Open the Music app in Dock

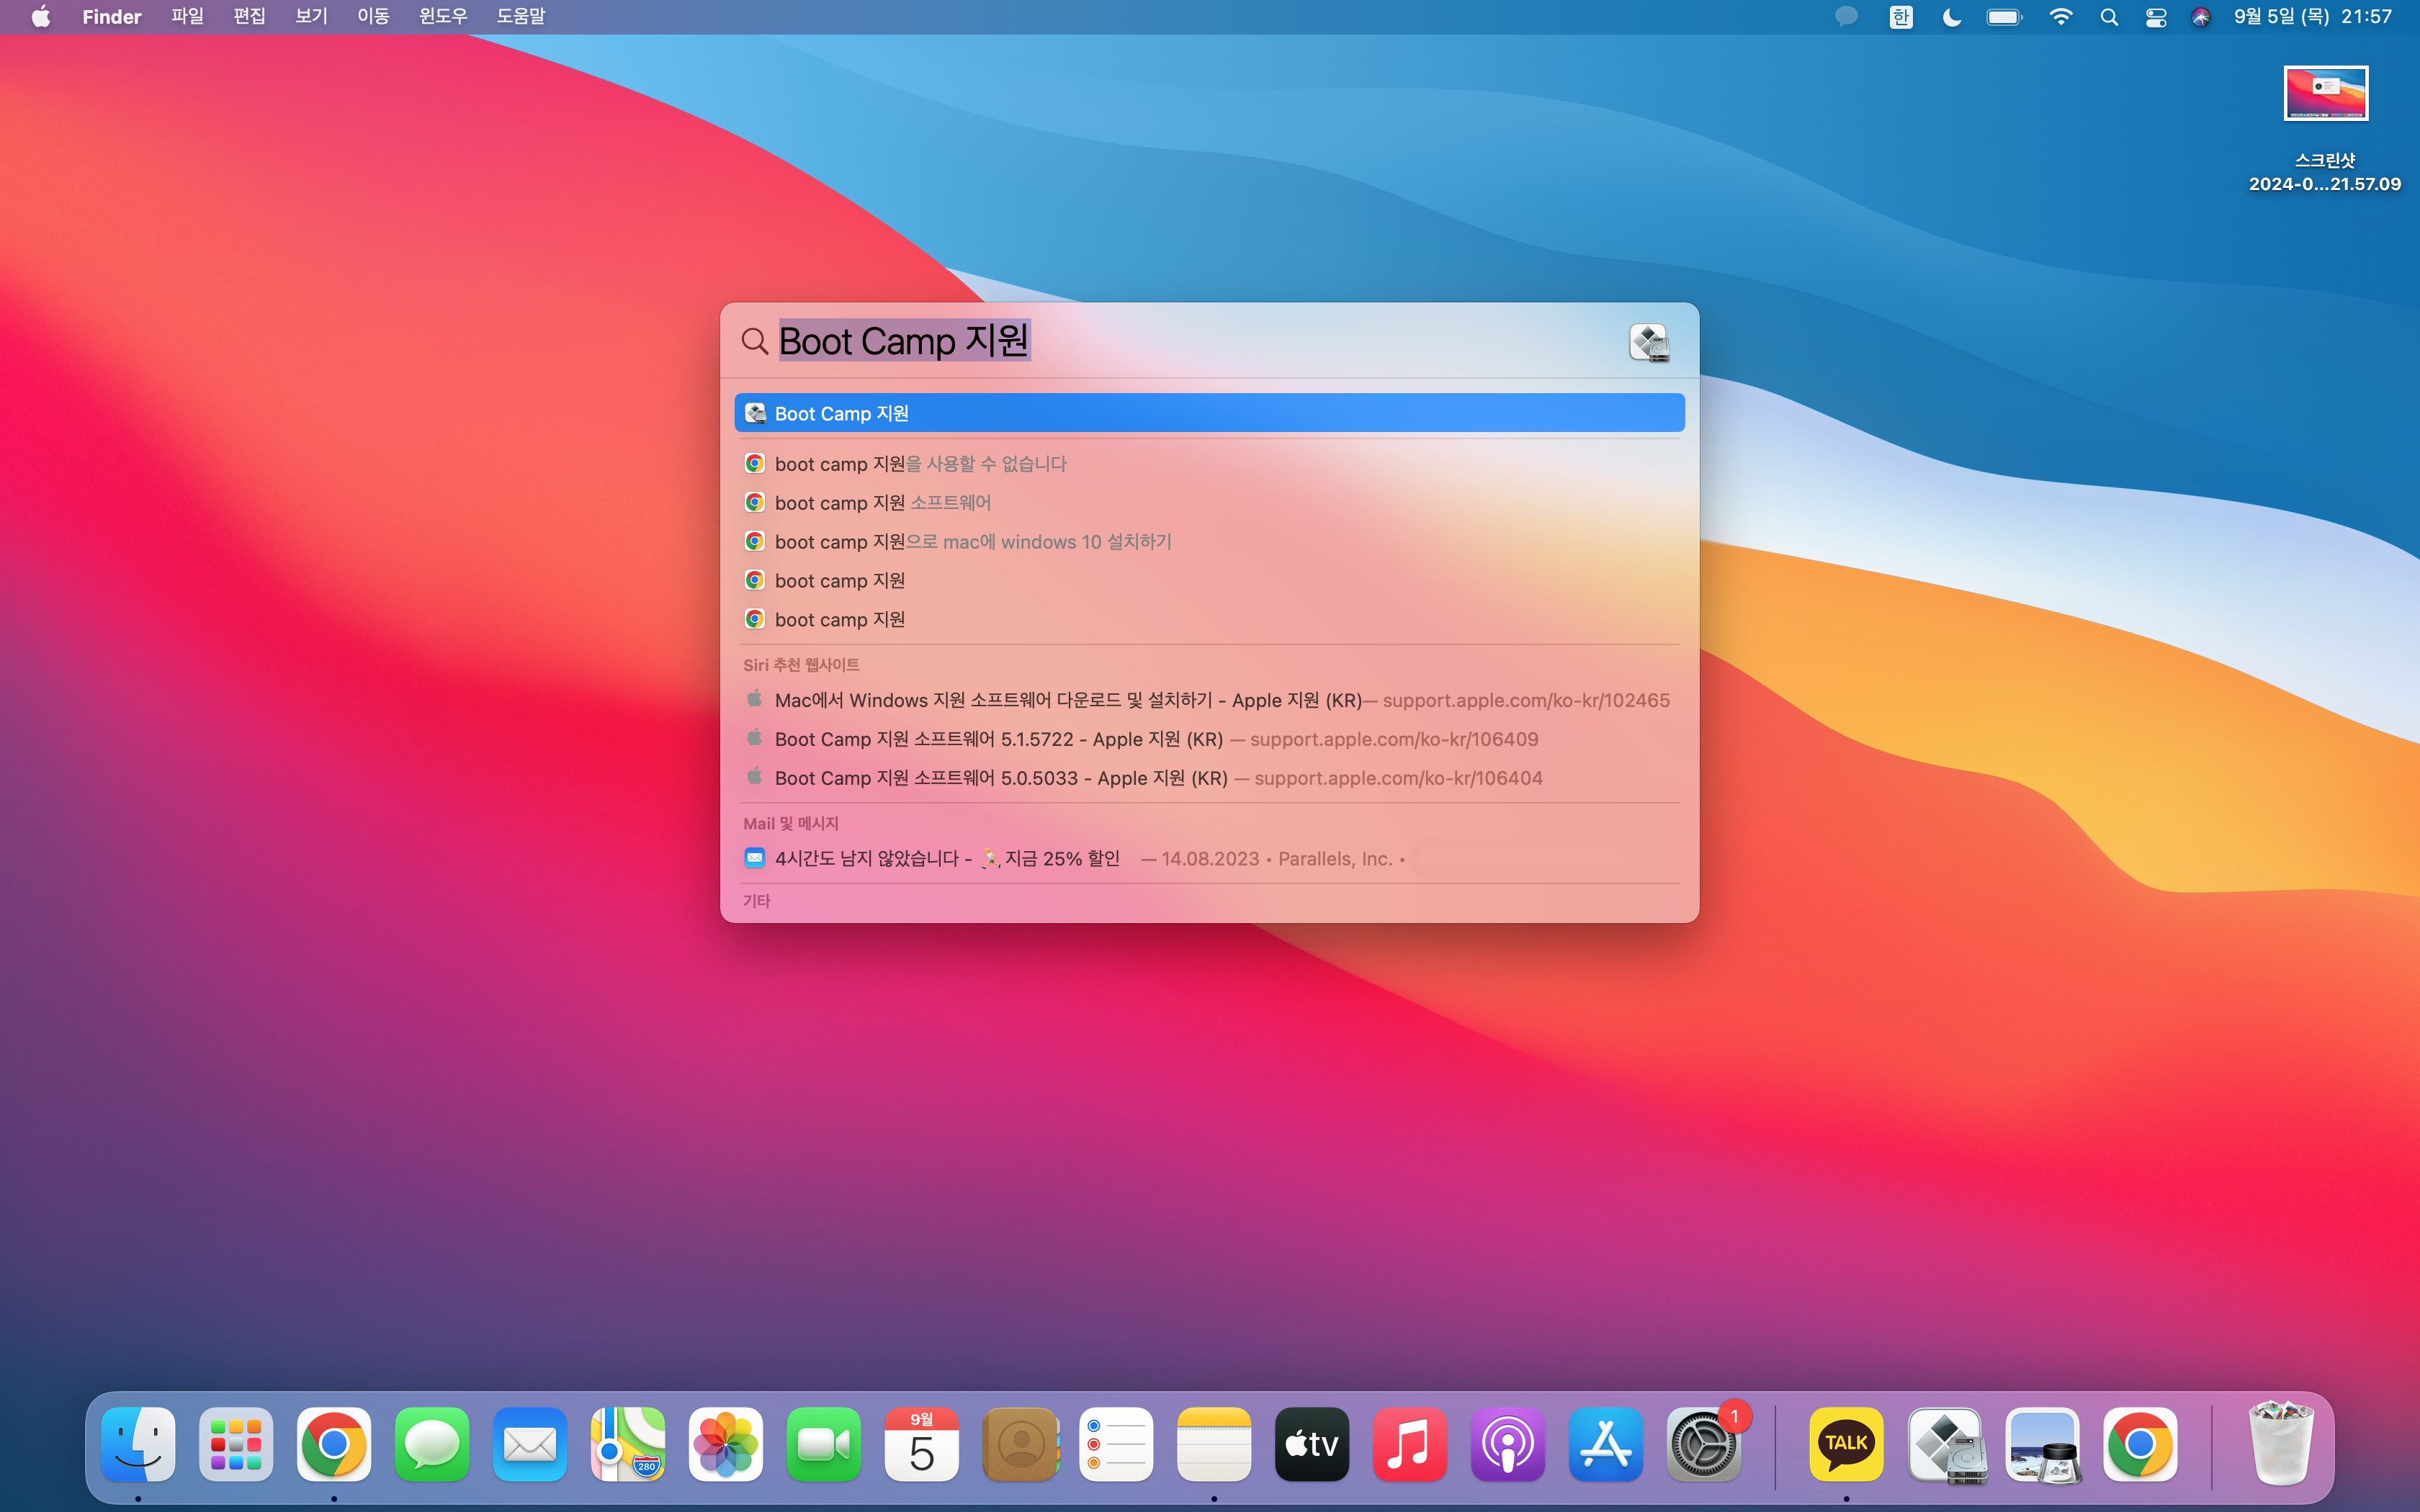click(x=1410, y=1444)
